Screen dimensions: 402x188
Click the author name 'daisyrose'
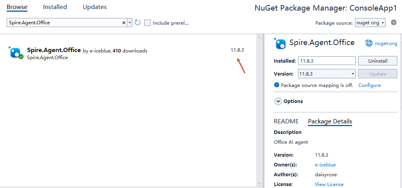point(326,175)
